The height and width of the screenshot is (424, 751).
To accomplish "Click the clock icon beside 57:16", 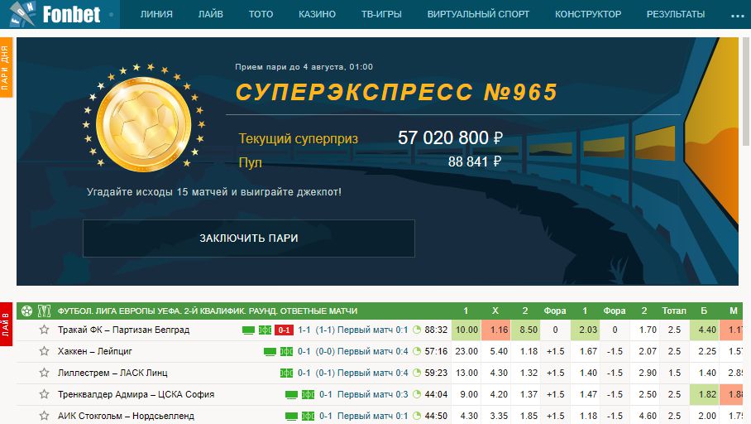I will click(x=417, y=352).
